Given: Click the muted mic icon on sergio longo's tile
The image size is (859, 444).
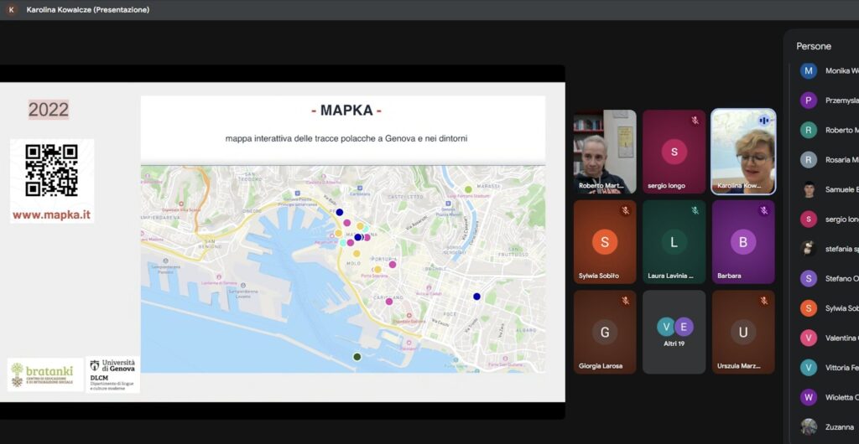Looking at the screenshot, I should (695, 121).
